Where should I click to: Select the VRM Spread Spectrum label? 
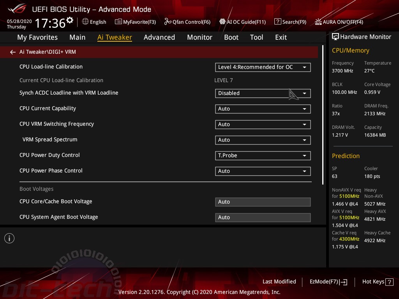[50, 140]
